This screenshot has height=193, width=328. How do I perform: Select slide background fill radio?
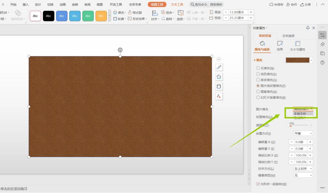[x=258, y=97]
